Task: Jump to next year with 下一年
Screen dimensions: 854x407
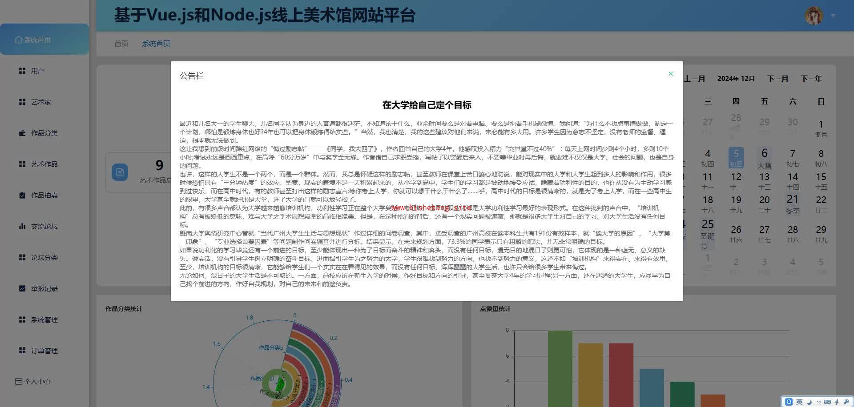Action: (811, 79)
